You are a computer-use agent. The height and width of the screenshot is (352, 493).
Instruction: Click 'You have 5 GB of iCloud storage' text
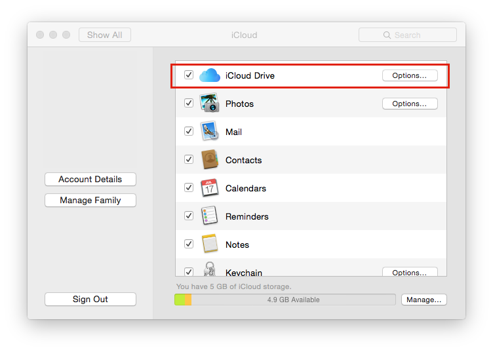click(233, 286)
